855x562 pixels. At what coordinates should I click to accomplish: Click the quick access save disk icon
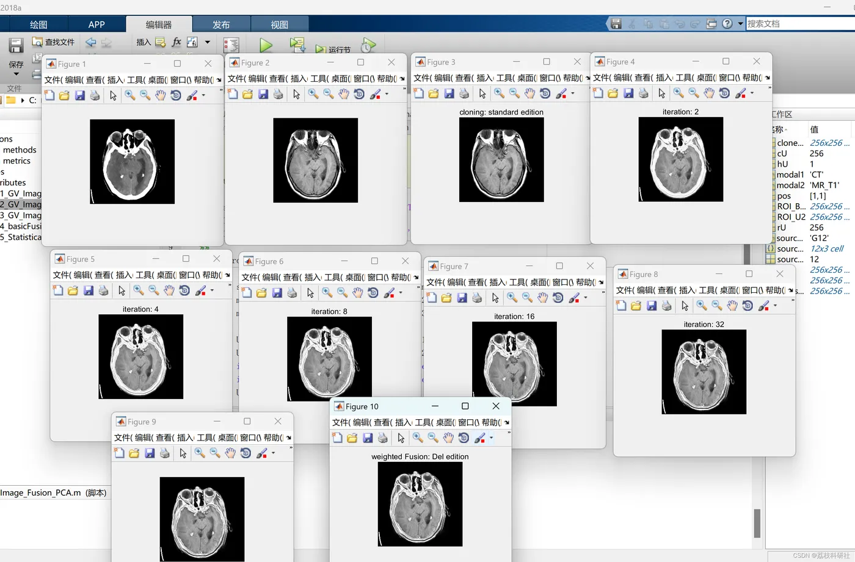click(x=616, y=24)
